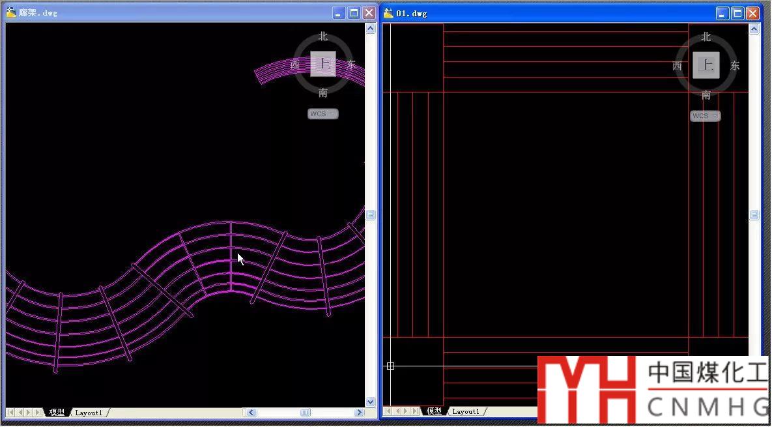Click the 上 top face of the 01.dwg ViewCube
The width and height of the screenshot is (772, 427).
[706, 65]
